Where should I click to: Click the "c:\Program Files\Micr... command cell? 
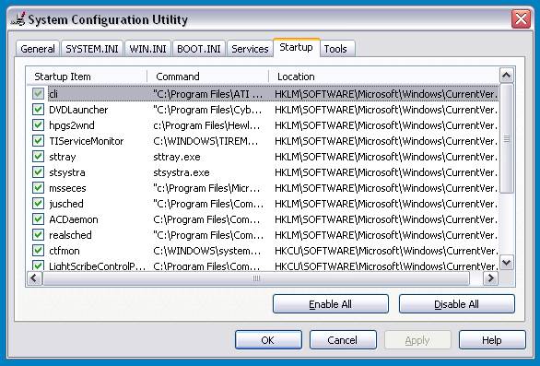(x=206, y=188)
